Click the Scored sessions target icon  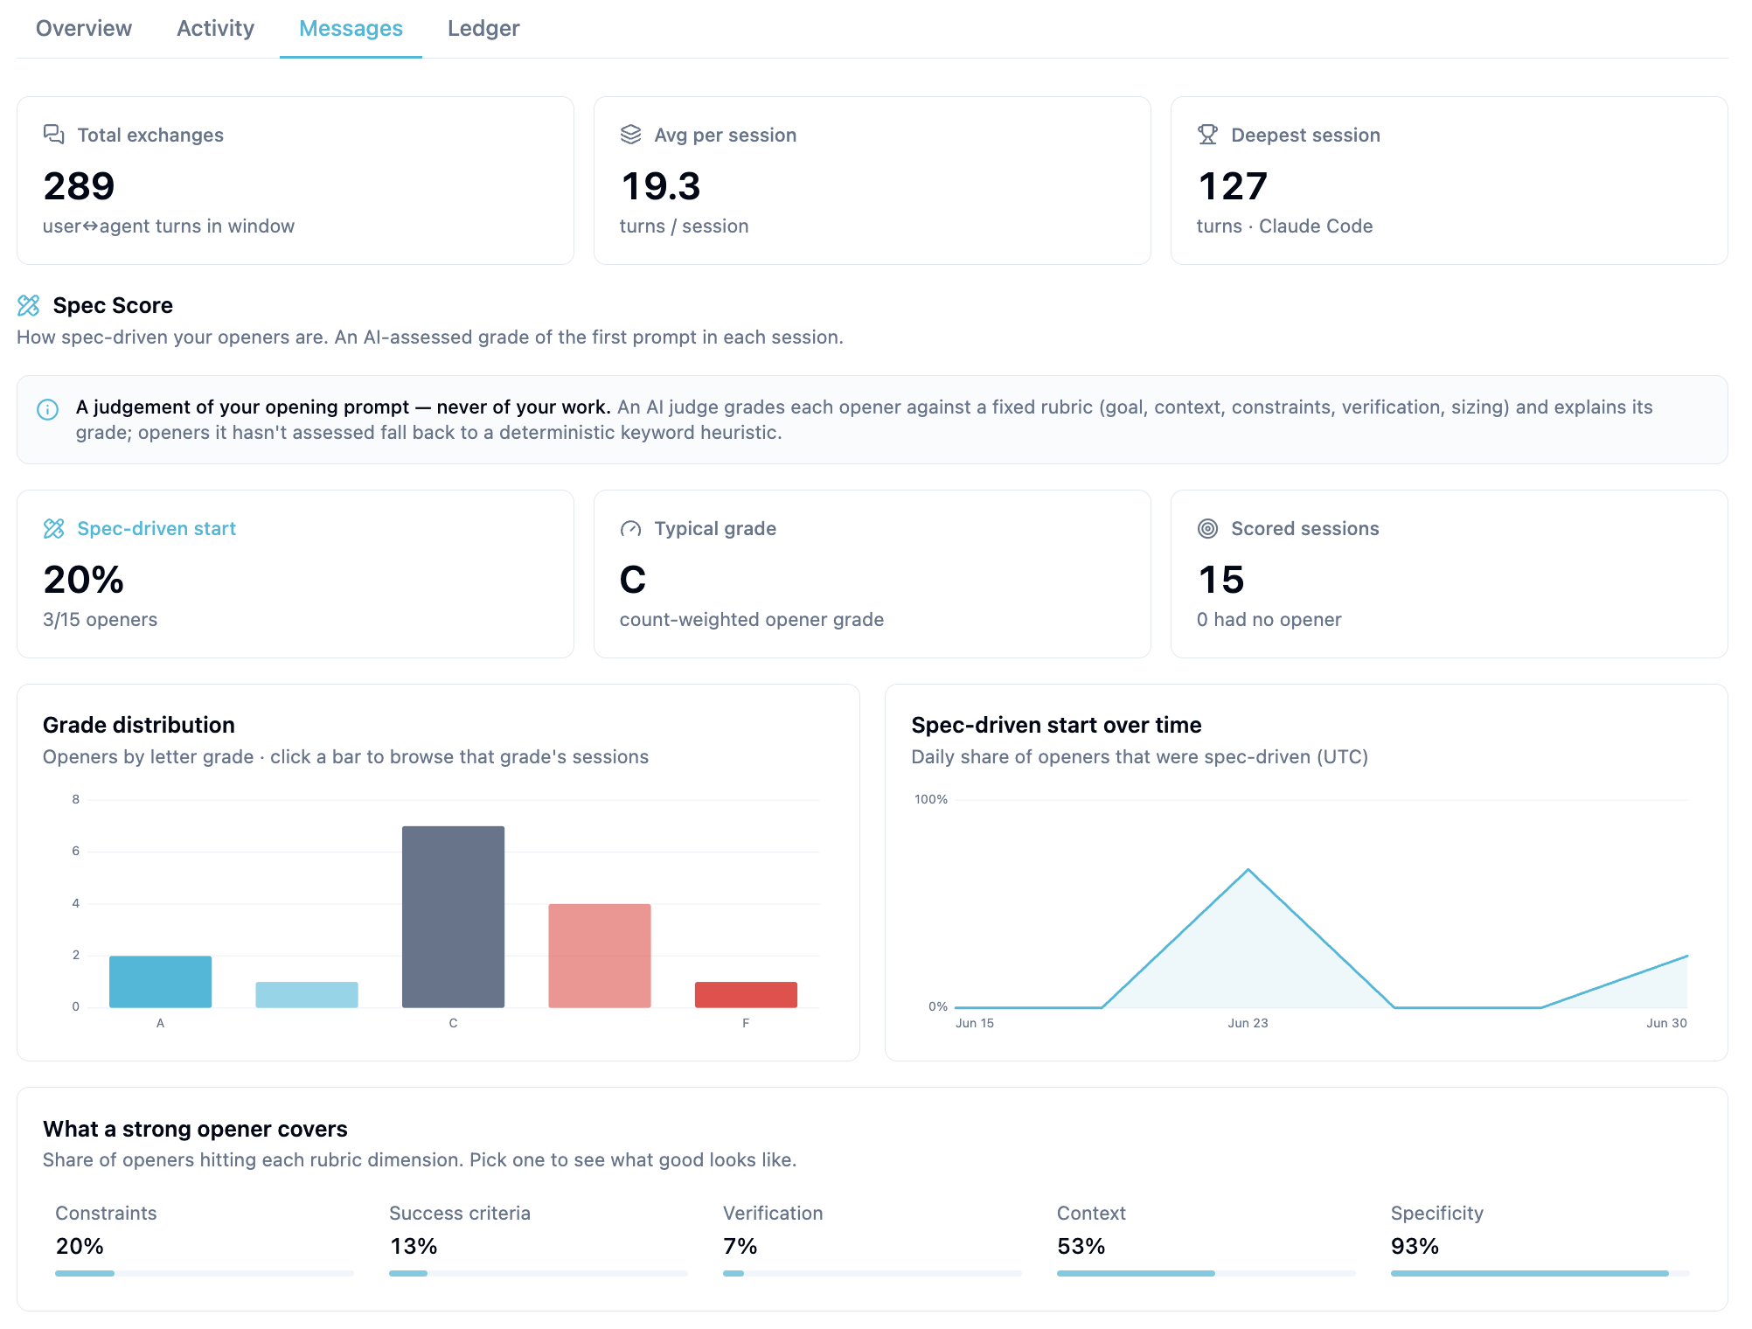pyautogui.click(x=1208, y=528)
